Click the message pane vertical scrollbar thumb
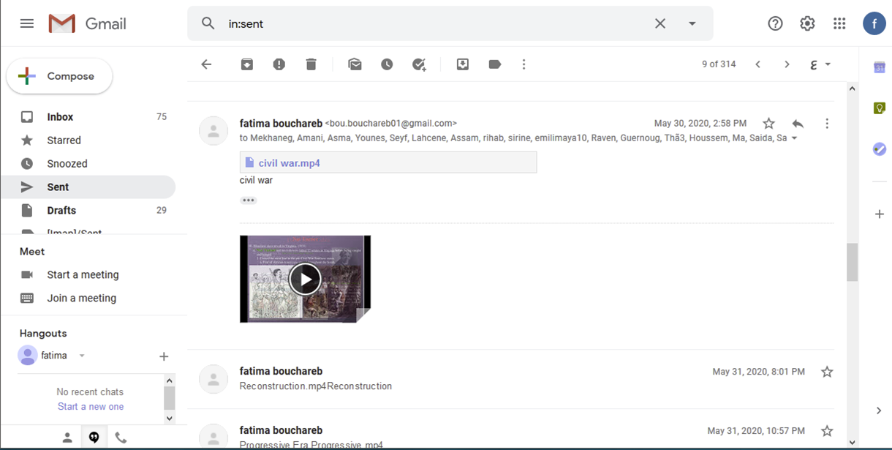 click(852, 263)
